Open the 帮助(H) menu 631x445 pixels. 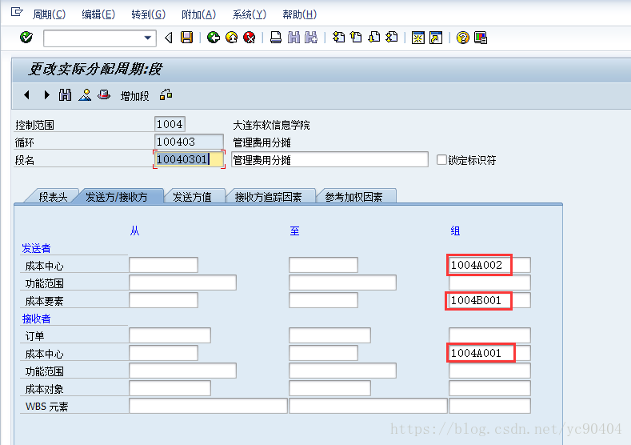300,14
